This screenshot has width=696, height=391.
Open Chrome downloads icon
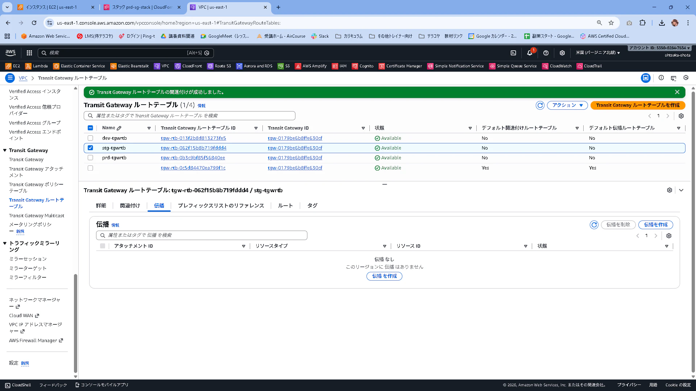(662, 23)
